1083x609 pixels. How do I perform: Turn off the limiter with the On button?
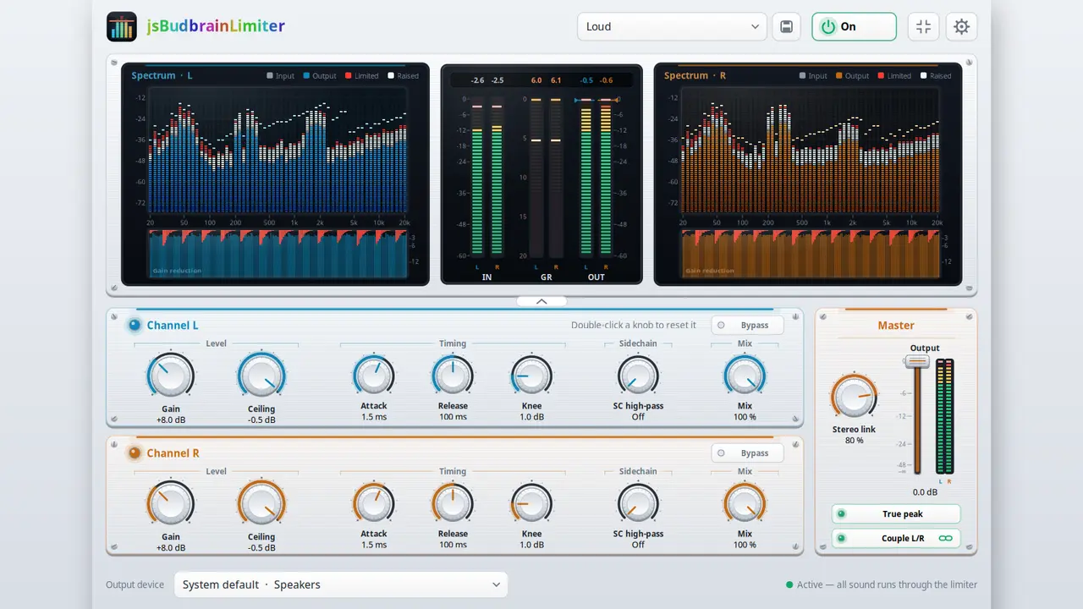(x=854, y=26)
